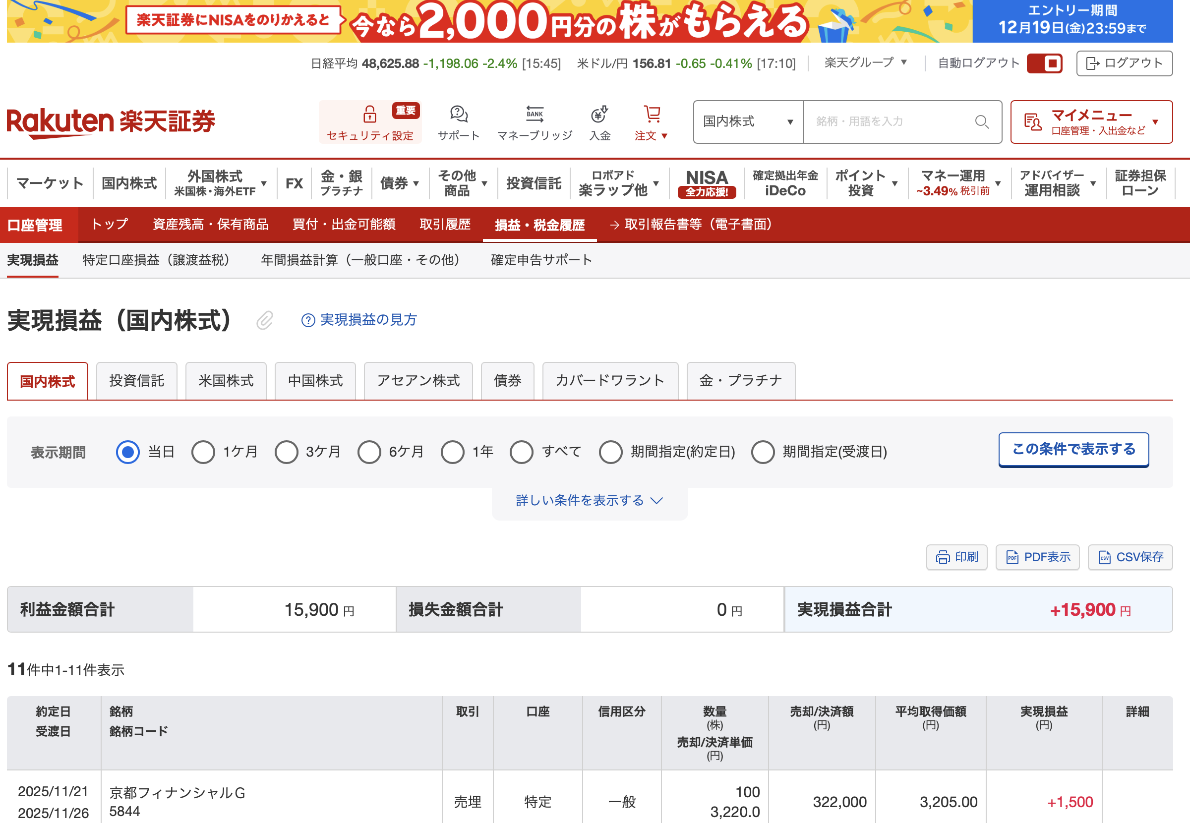Click the security settings lock icon
The height and width of the screenshot is (823, 1190).
(369, 114)
